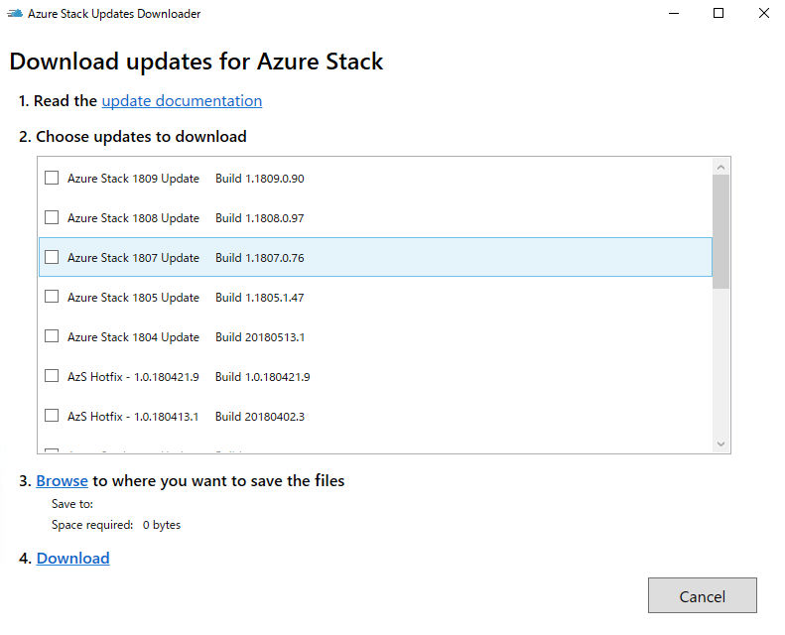The height and width of the screenshot is (635, 785).
Task: Click the Build 20180513.1 list row
Action: pos(397,337)
